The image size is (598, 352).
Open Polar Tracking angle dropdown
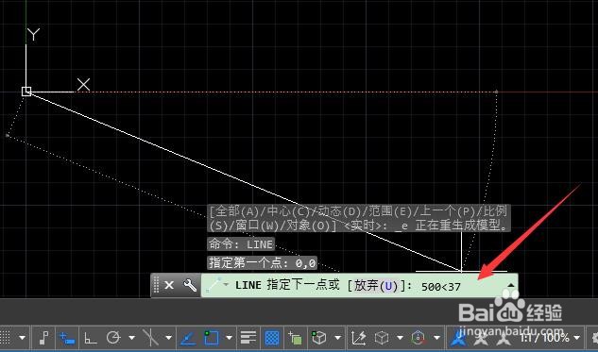[x=132, y=338]
